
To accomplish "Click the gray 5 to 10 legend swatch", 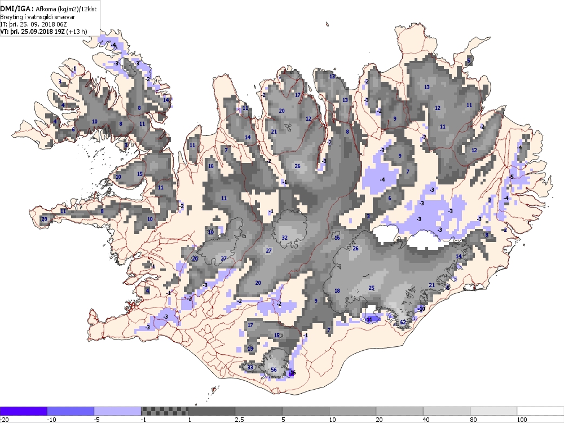I will tap(306, 411).
